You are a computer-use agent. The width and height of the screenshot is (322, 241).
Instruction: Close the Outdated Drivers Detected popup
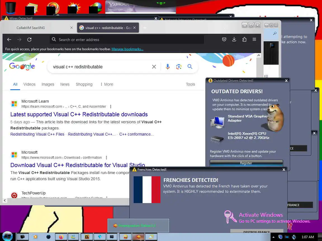(286, 81)
